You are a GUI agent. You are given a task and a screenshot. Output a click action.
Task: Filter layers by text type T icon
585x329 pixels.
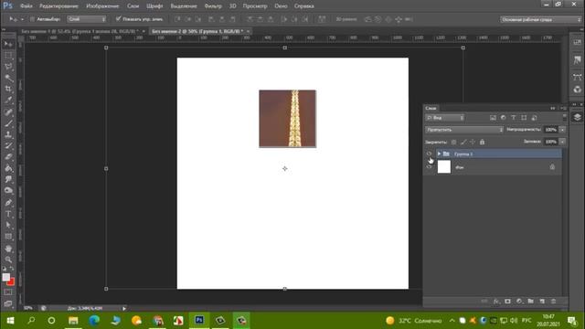514,118
